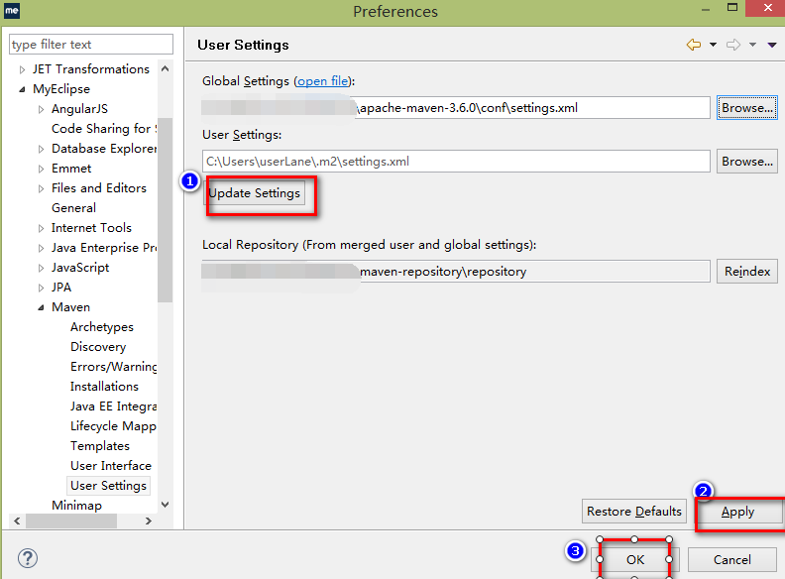Open Templates under Maven

tap(100, 446)
